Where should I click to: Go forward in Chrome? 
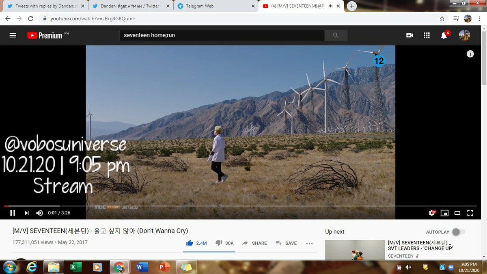click(19, 18)
